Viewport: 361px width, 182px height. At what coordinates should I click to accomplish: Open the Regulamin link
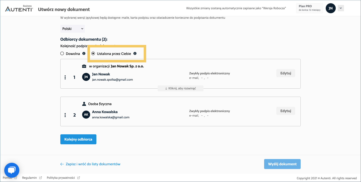pyautogui.click(x=30, y=178)
